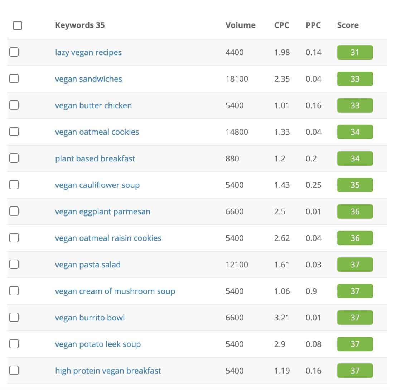Click the vegan butter chicken keyword
The width and height of the screenshot is (396, 390).
[93, 105]
